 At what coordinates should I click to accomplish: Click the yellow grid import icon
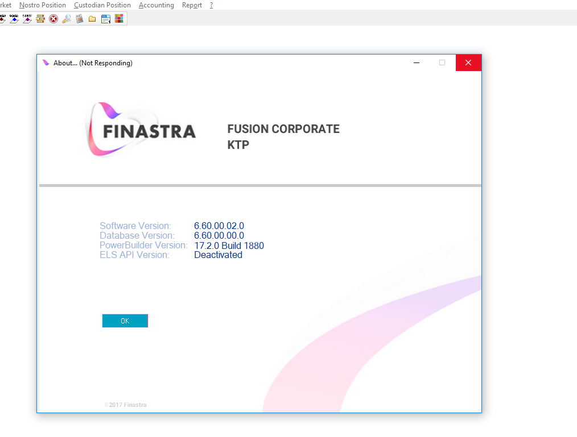[40, 19]
